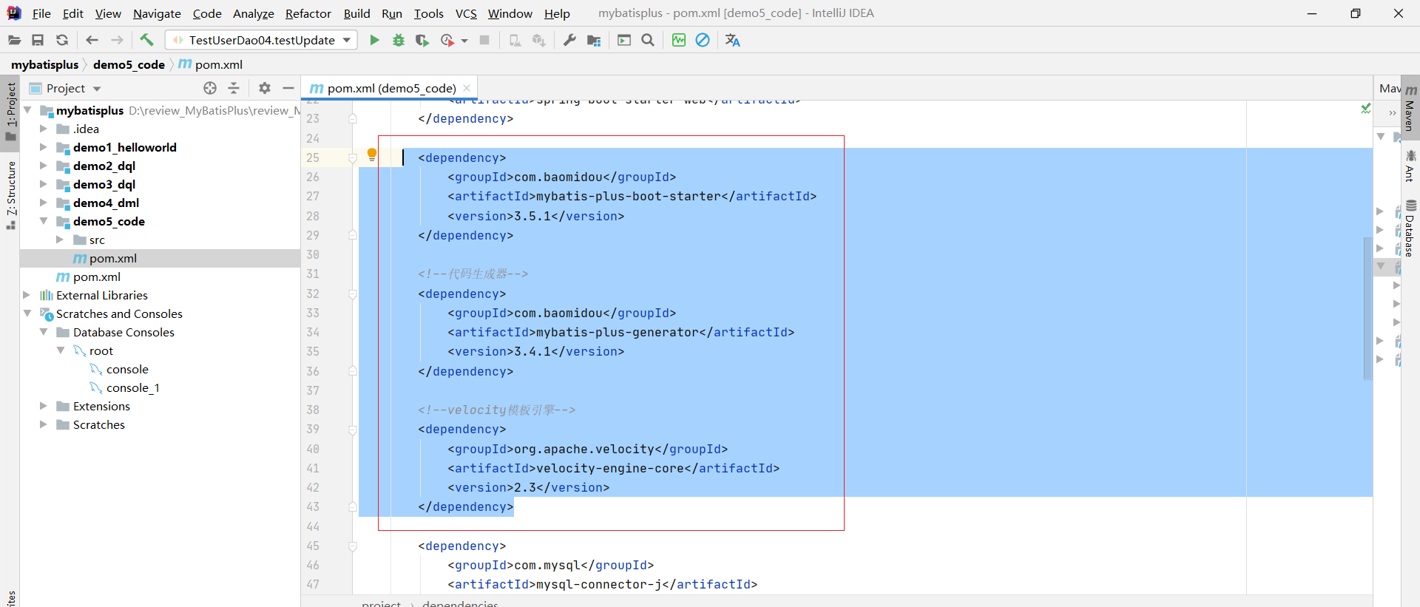This screenshot has height=607, width=1420.
Task: Open the Navigate menu
Action: point(157,13)
